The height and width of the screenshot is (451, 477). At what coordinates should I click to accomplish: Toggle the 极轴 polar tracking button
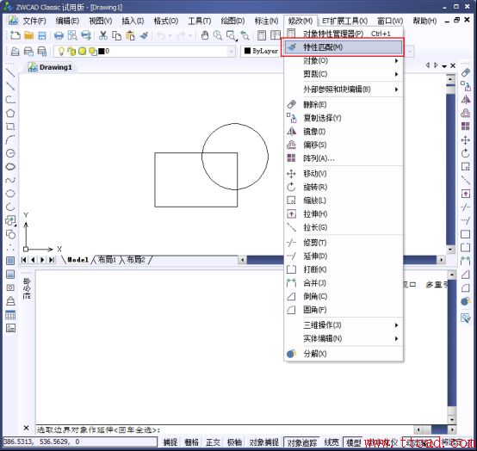(x=234, y=442)
